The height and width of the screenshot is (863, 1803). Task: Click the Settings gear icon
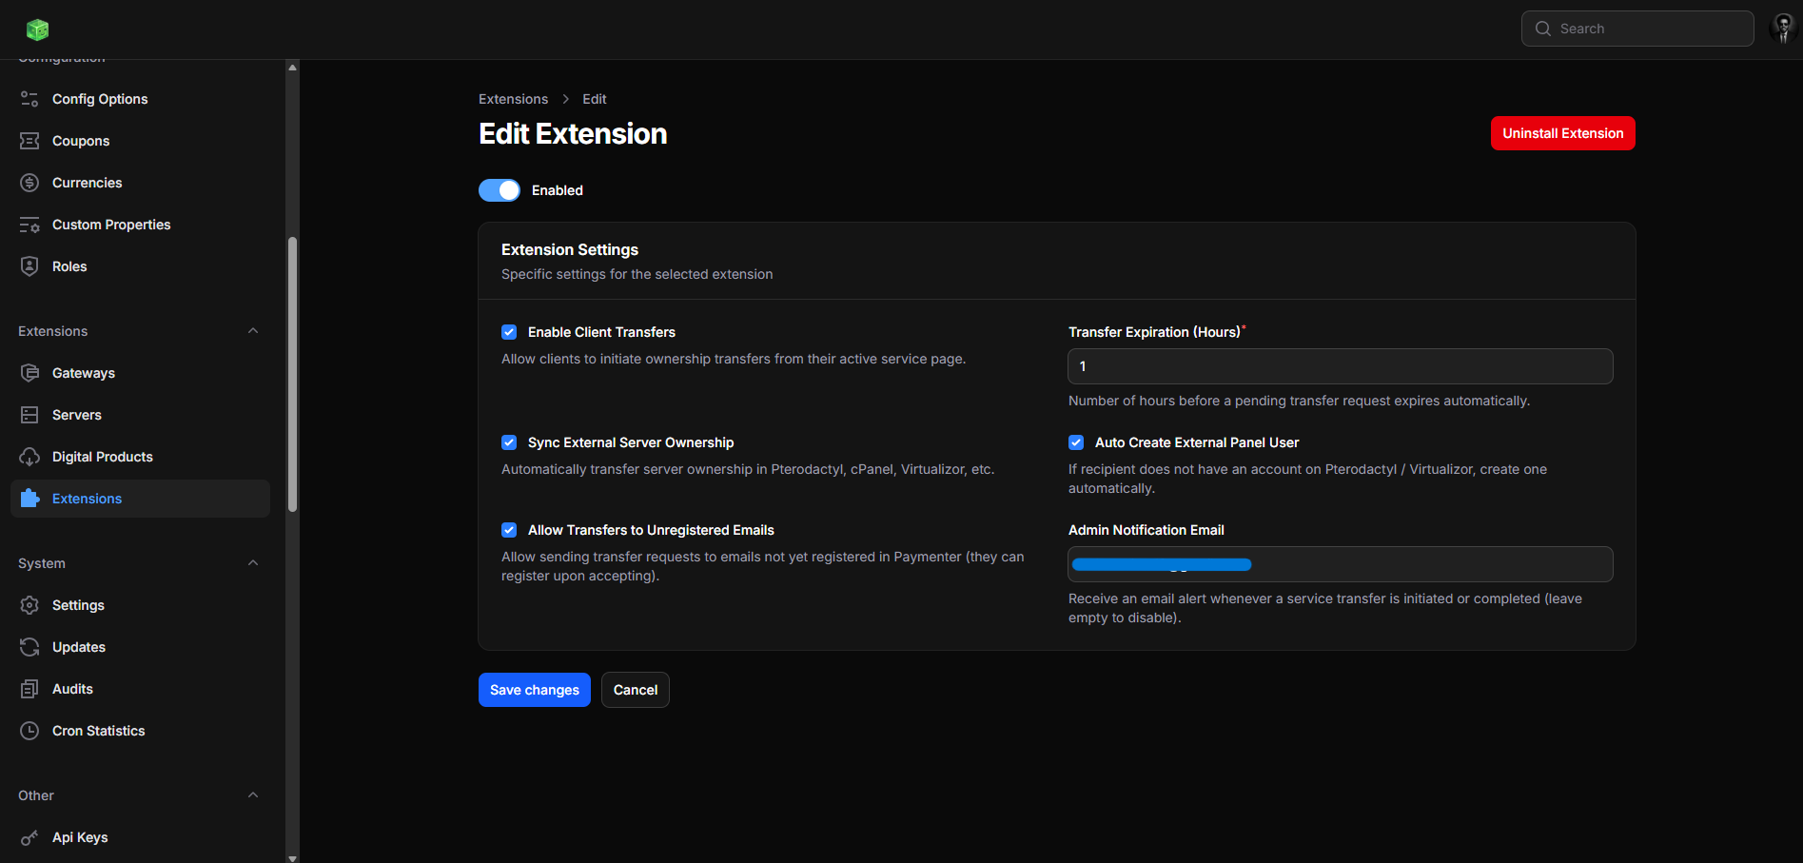pyautogui.click(x=29, y=605)
